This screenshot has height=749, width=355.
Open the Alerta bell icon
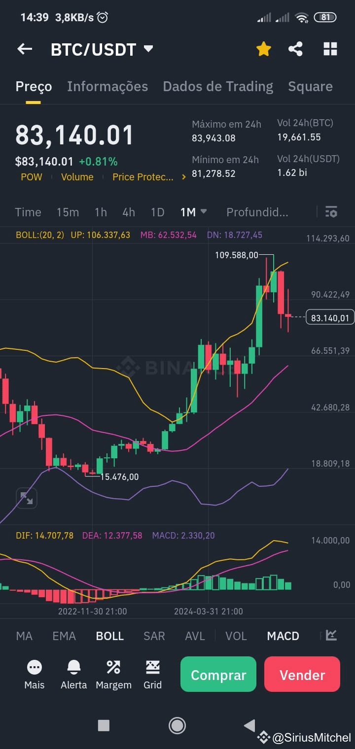click(x=74, y=667)
